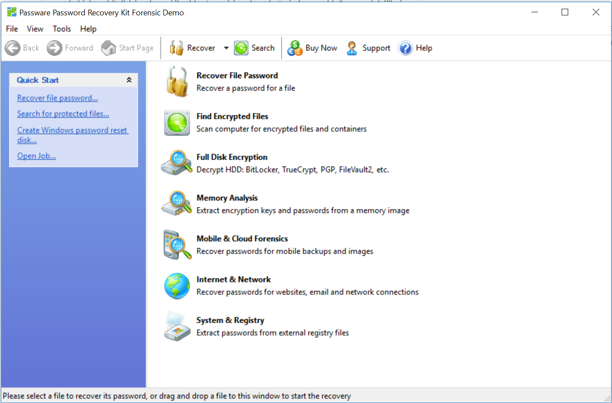The height and width of the screenshot is (403, 612).
Task: Select the 'Recover File Password' heading
Action: [237, 75]
